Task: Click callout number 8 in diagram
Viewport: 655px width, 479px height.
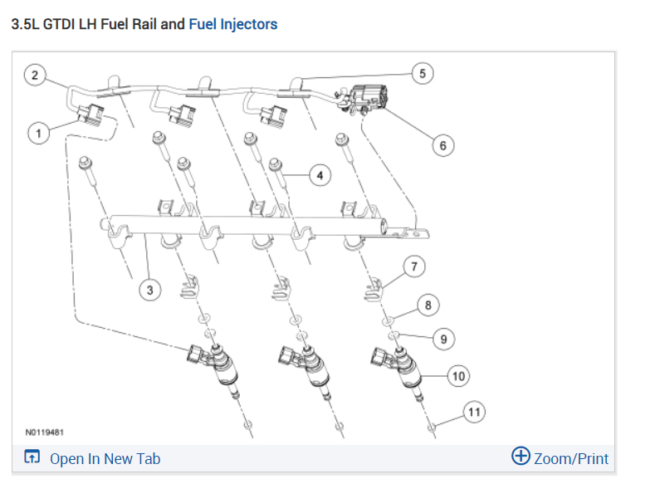Action: click(x=428, y=305)
